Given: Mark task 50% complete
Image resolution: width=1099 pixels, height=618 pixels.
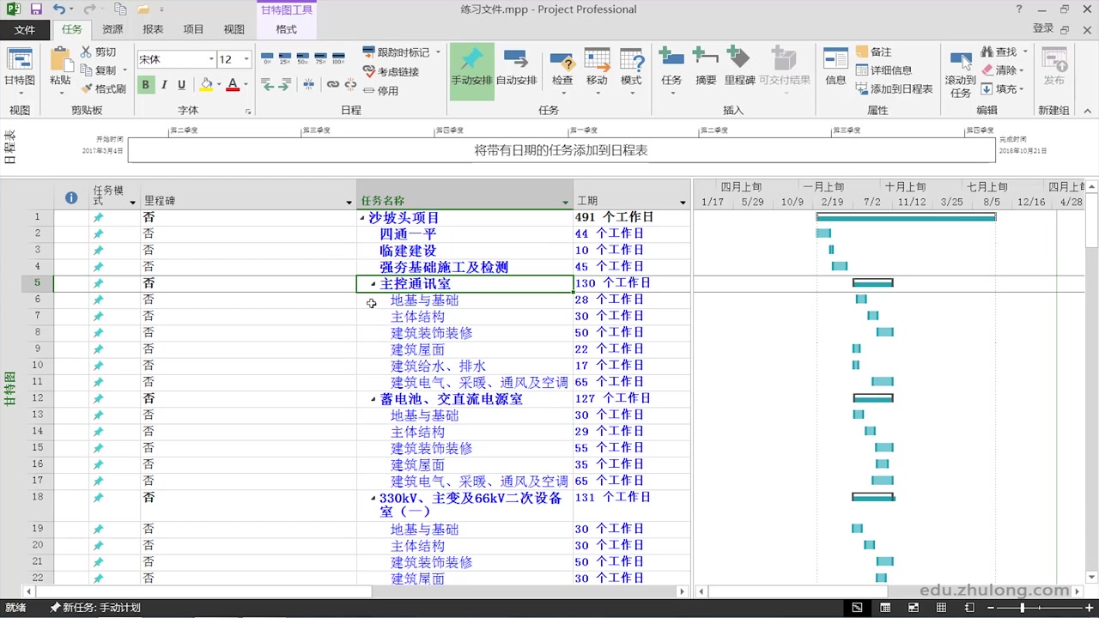Looking at the screenshot, I should (302, 58).
